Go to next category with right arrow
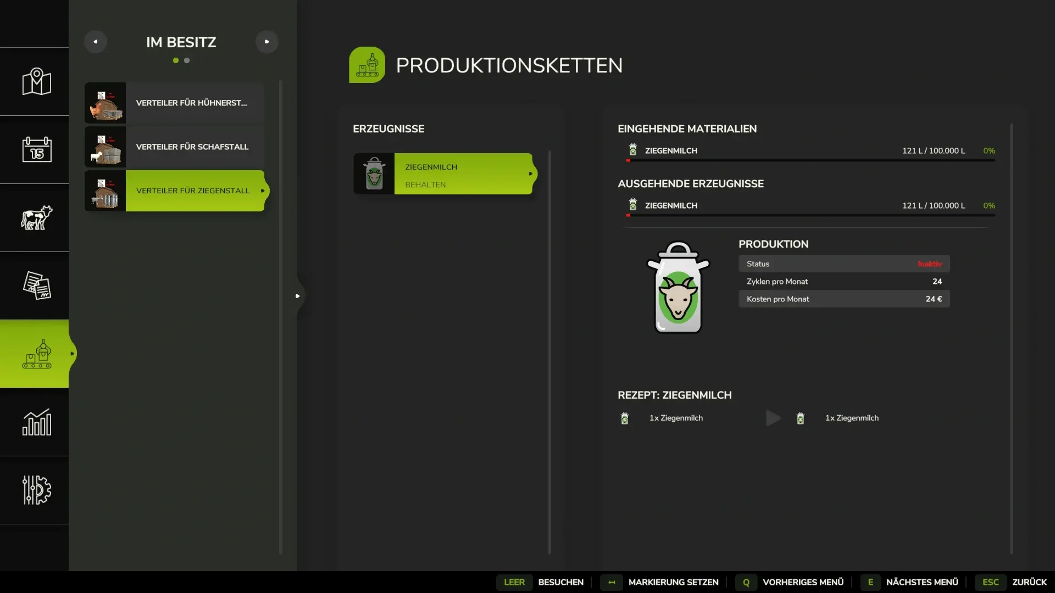 (x=267, y=42)
